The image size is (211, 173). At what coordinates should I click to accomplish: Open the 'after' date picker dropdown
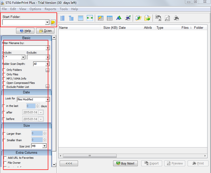[41, 112]
